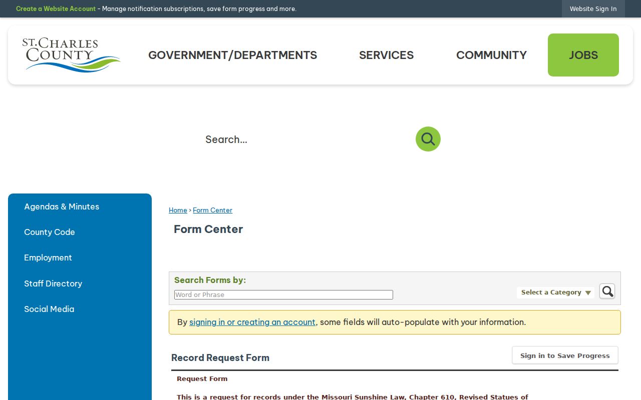The width and height of the screenshot is (641, 400).
Task: Click the Form Center breadcrumb link
Action: click(x=212, y=210)
